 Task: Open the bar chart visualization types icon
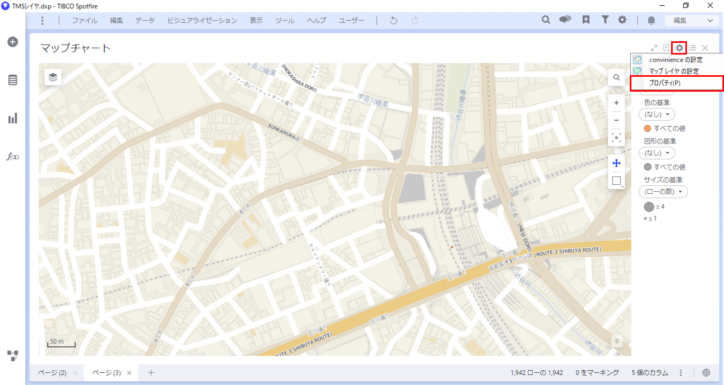pos(13,118)
